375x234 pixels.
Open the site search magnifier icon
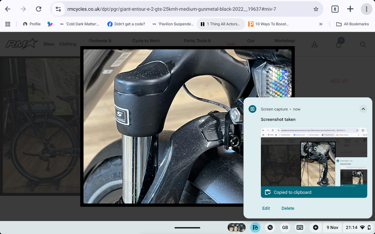tap(363, 45)
